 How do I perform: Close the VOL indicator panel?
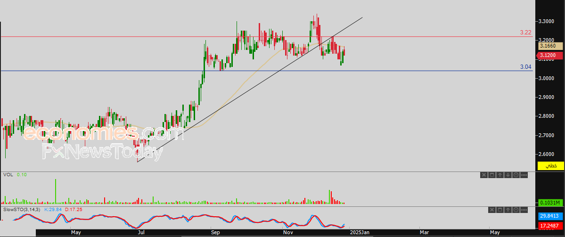pyautogui.click(x=484, y=175)
